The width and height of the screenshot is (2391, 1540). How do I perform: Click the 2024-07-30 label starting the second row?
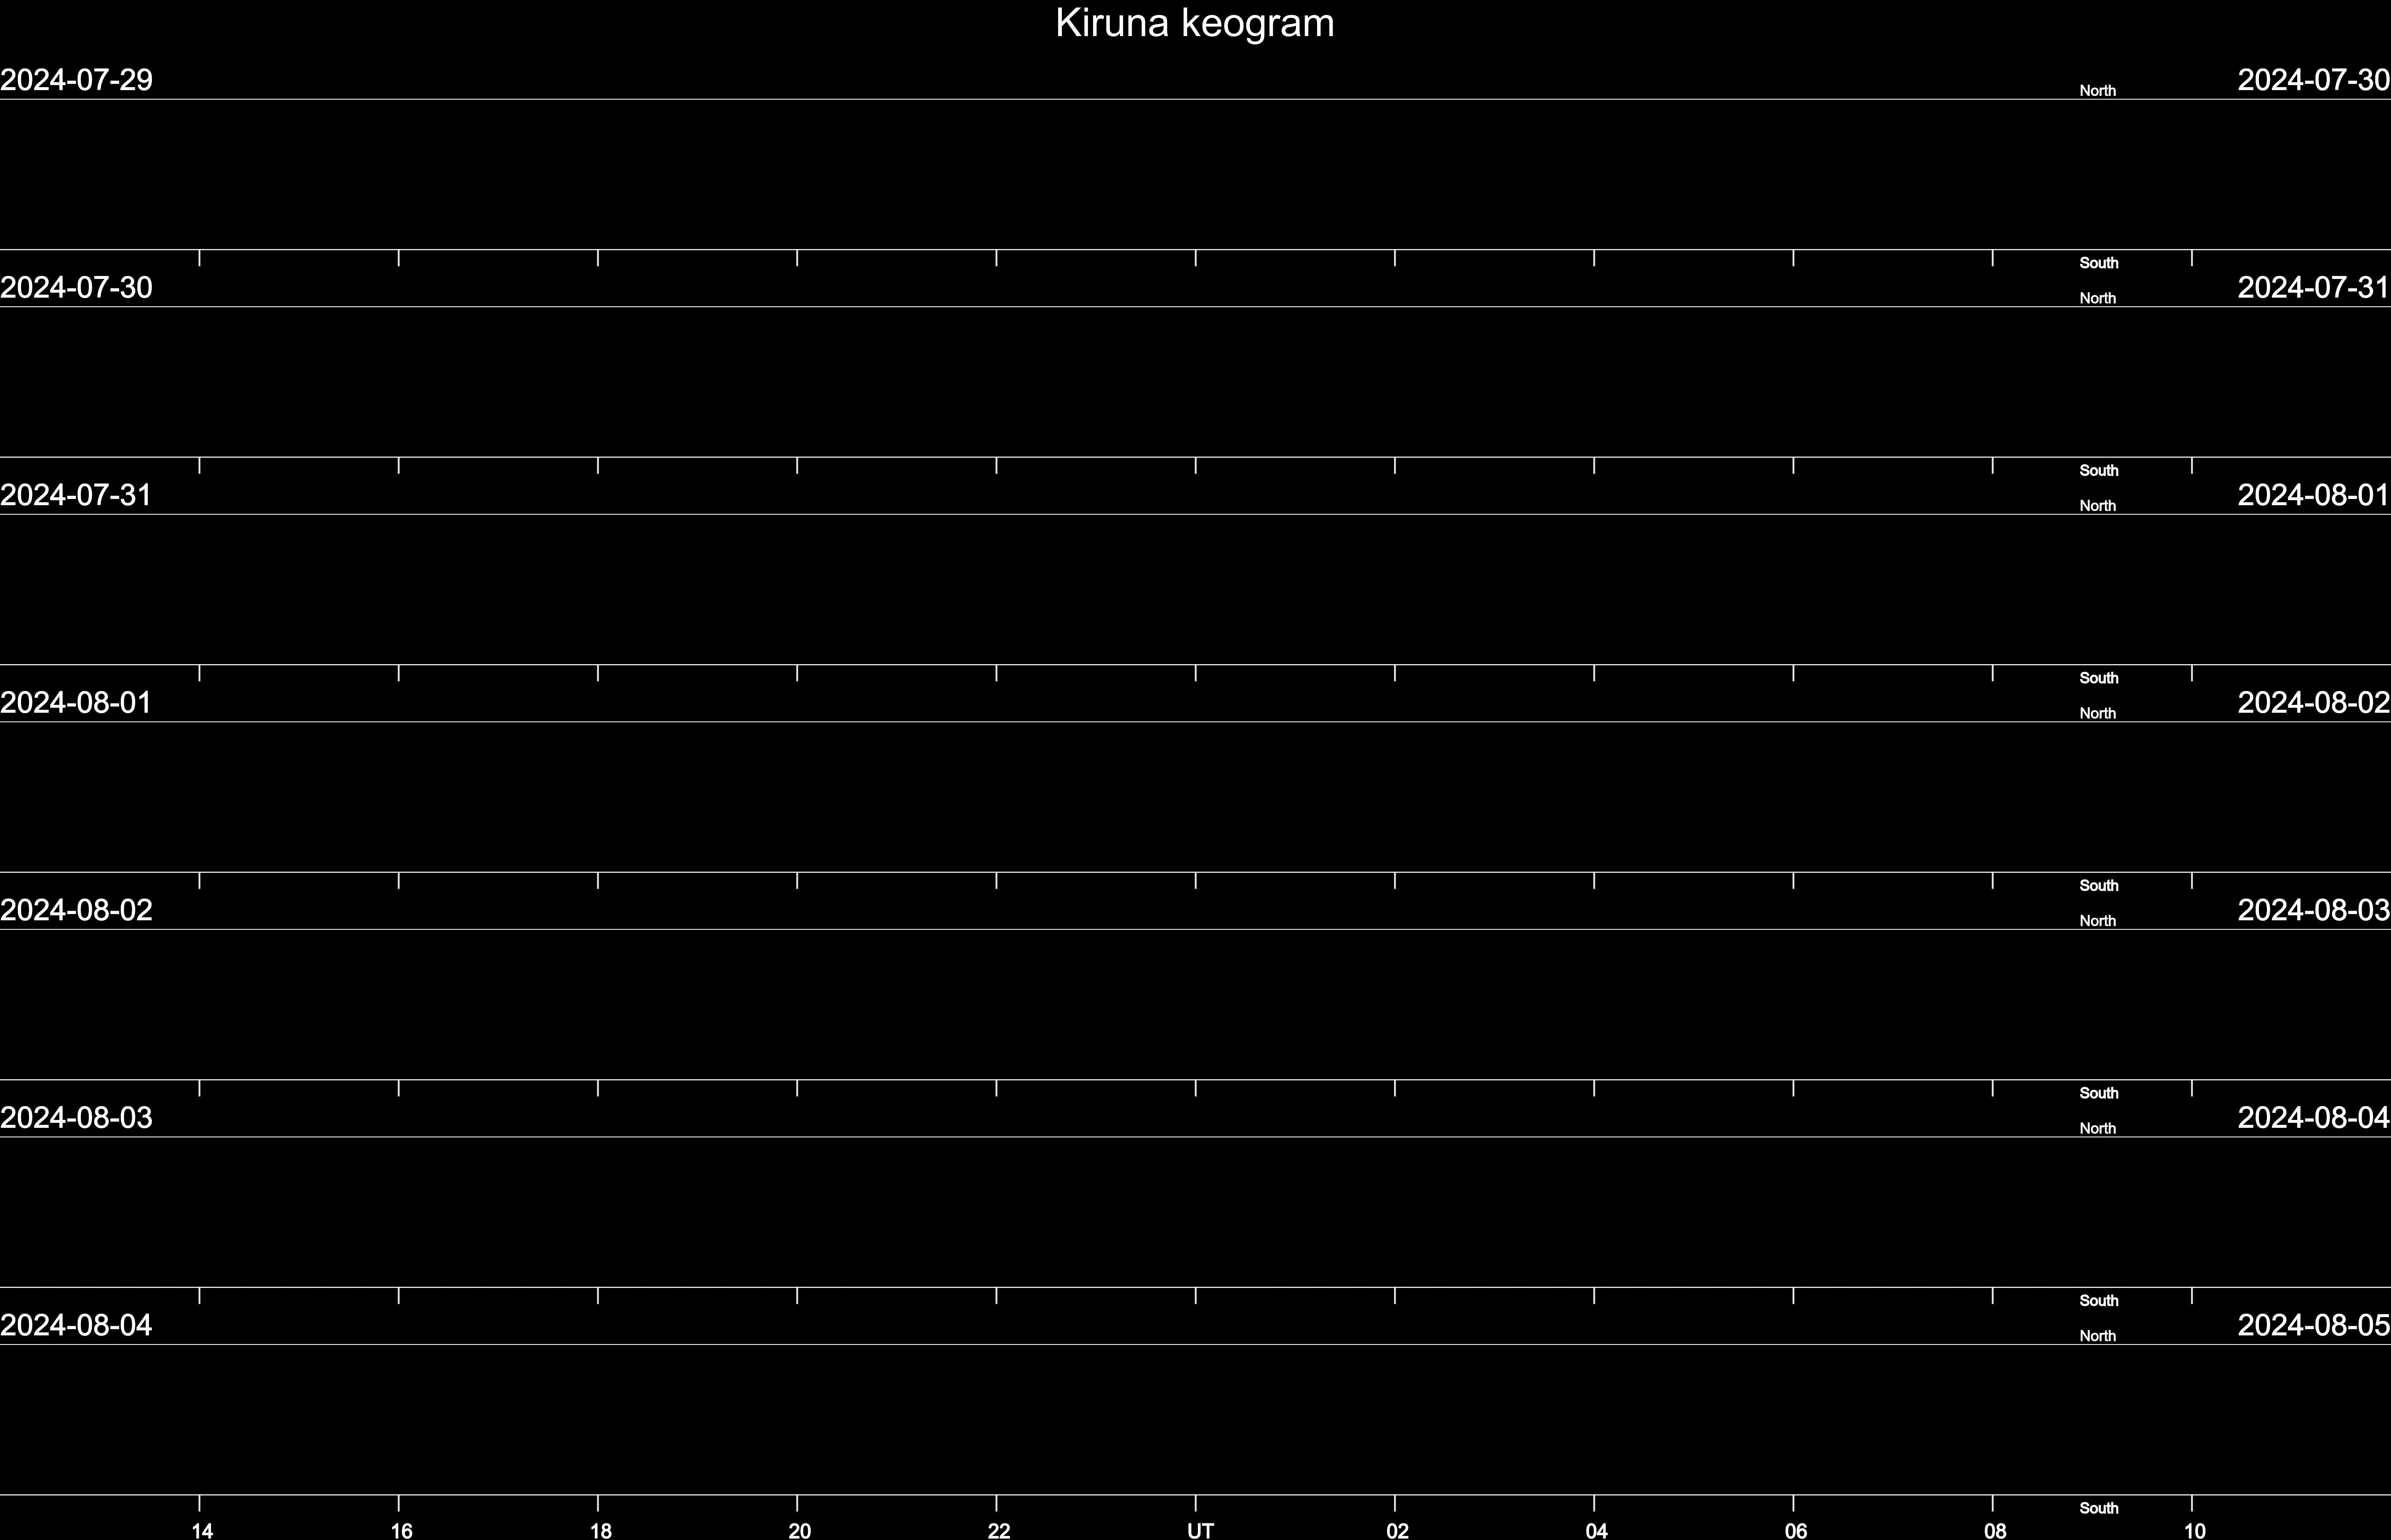tap(76, 288)
